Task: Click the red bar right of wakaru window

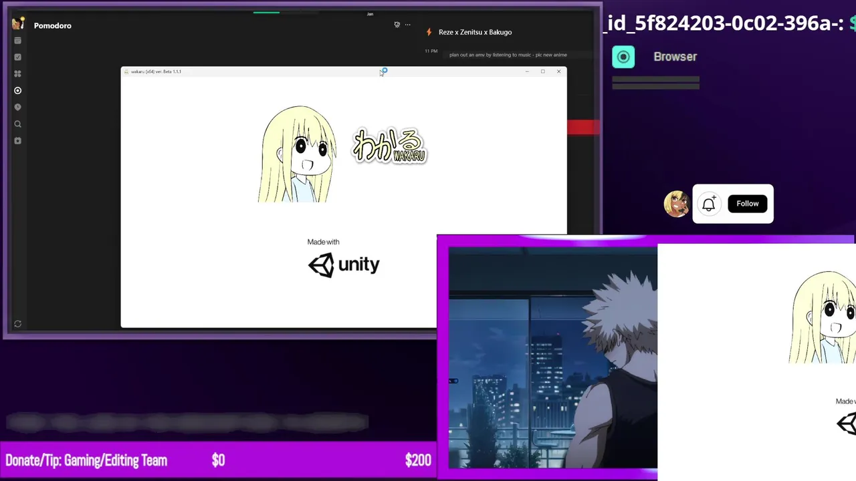Action: tap(583, 128)
